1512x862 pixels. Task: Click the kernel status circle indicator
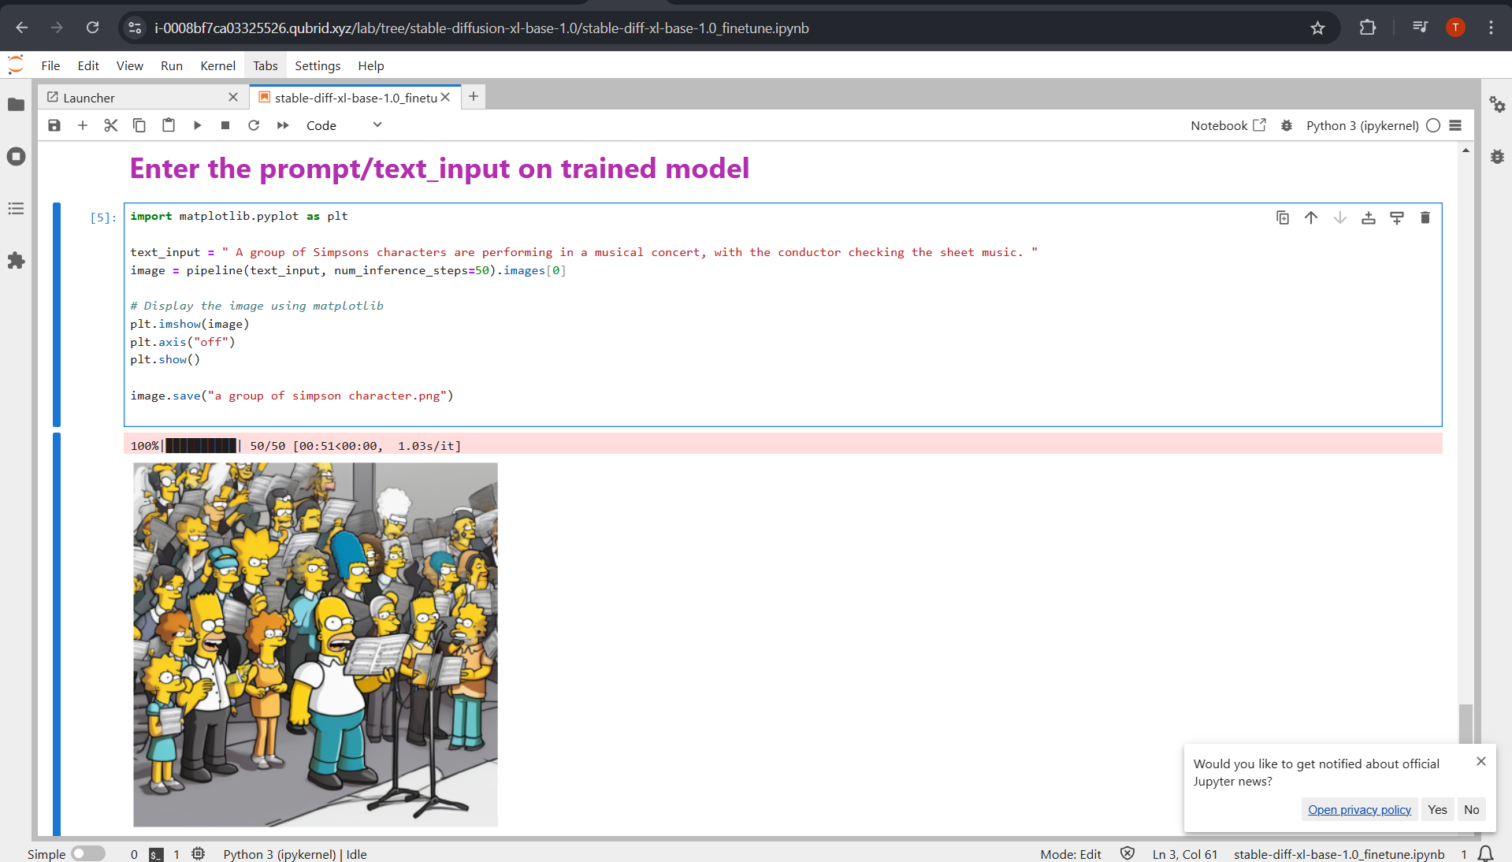coord(1433,125)
